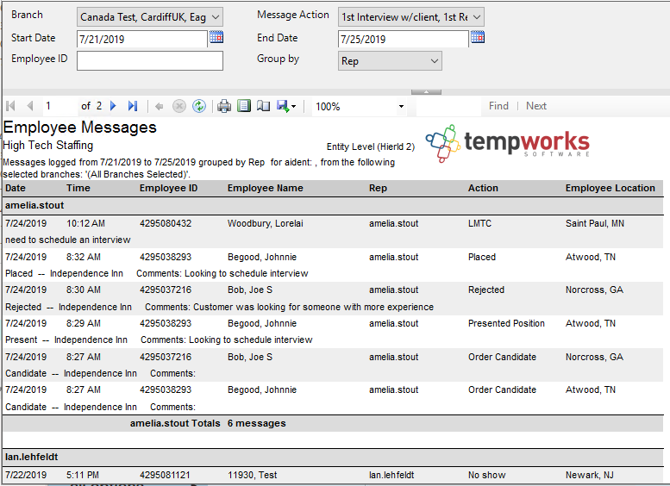Open page setup

pyautogui.click(x=263, y=106)
